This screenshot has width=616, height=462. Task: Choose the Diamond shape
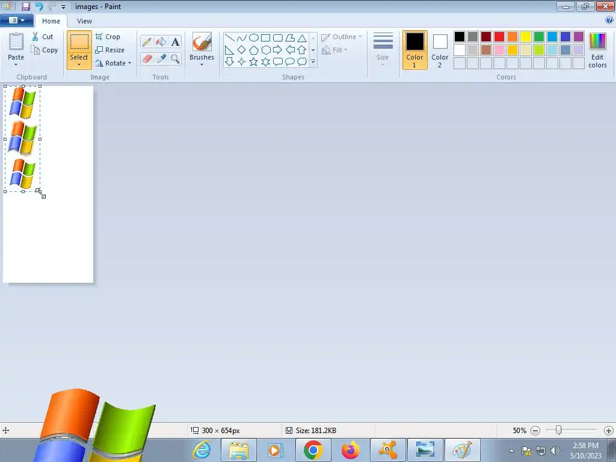point(242,50)
